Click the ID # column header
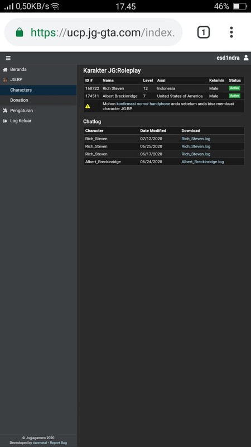Viewport: 251px width, 447px height. (x=89, y=80)
